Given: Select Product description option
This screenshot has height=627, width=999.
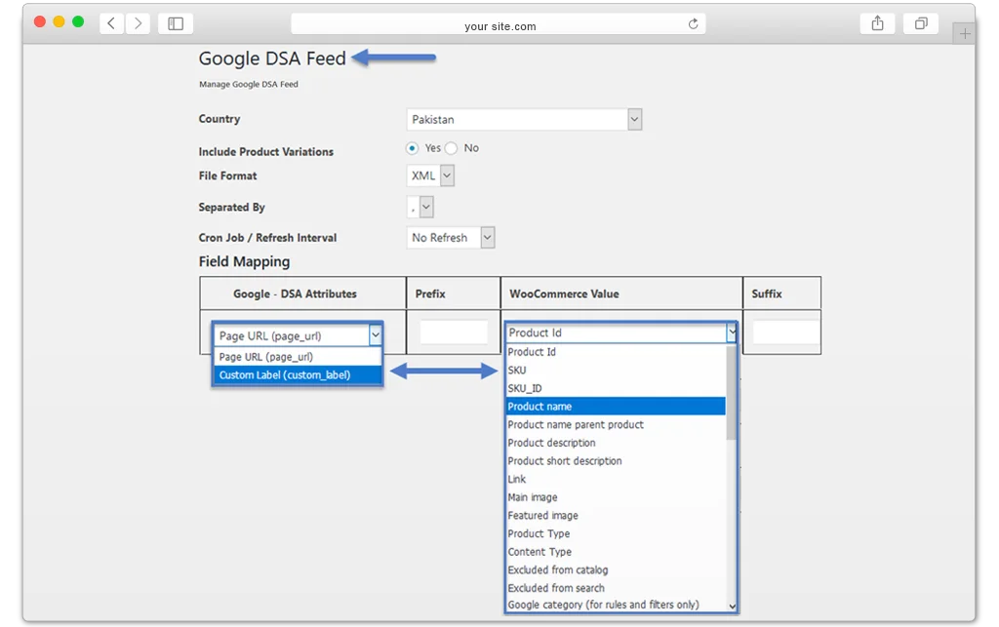Looking at the screenshot, I should (617, 443).
